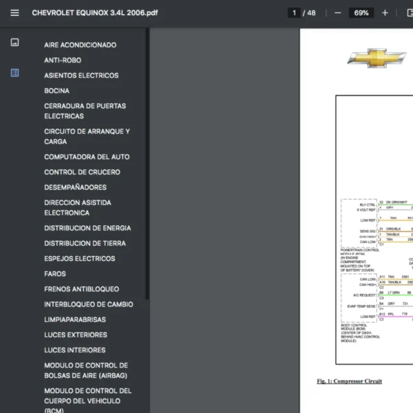Click the zoom in plus icon
The height and width of the screenshot is (413, 413).
(x=385, y=12)
